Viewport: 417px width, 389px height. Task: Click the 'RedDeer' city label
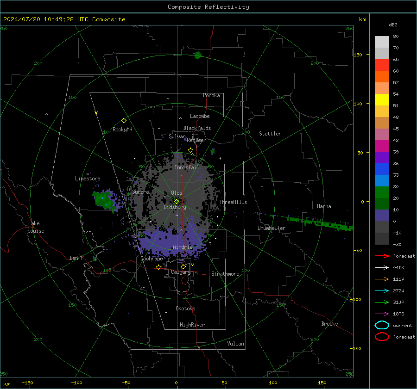tap(196, 140)
